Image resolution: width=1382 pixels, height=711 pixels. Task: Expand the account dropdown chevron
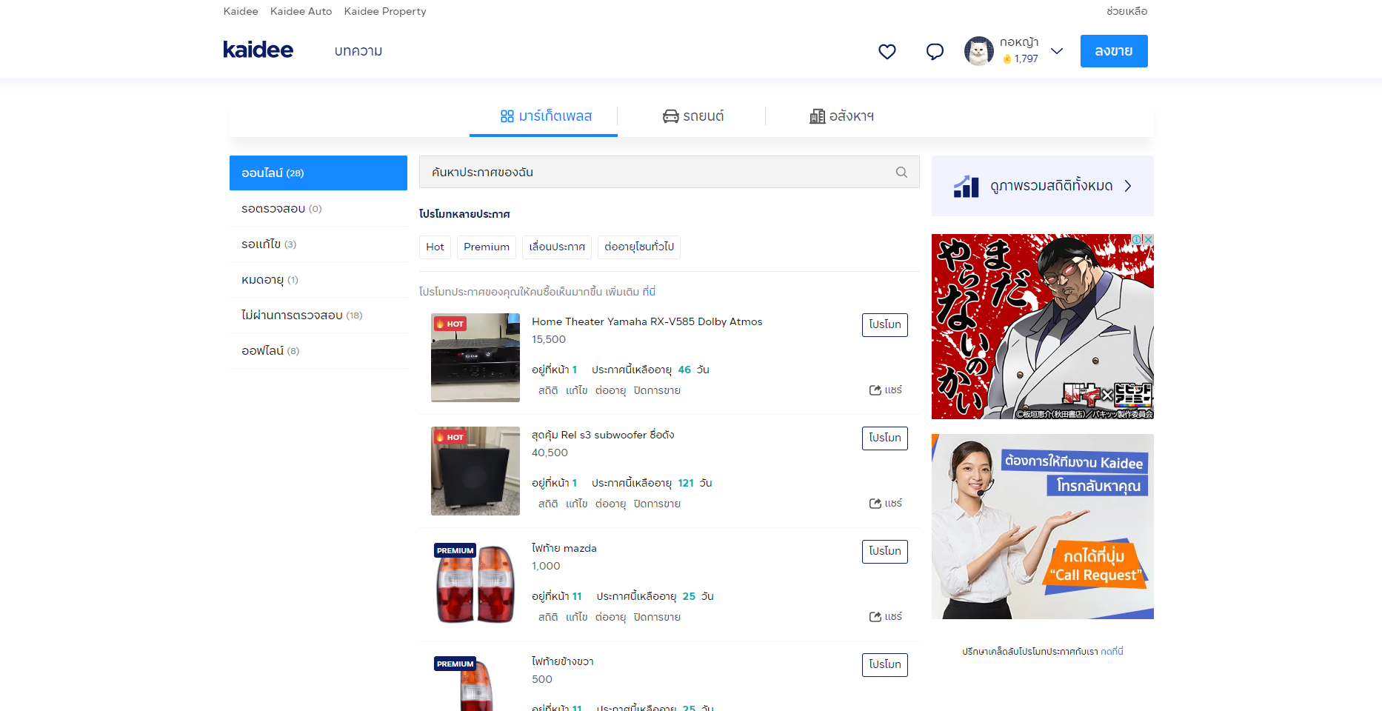(x=1057, y=51)
